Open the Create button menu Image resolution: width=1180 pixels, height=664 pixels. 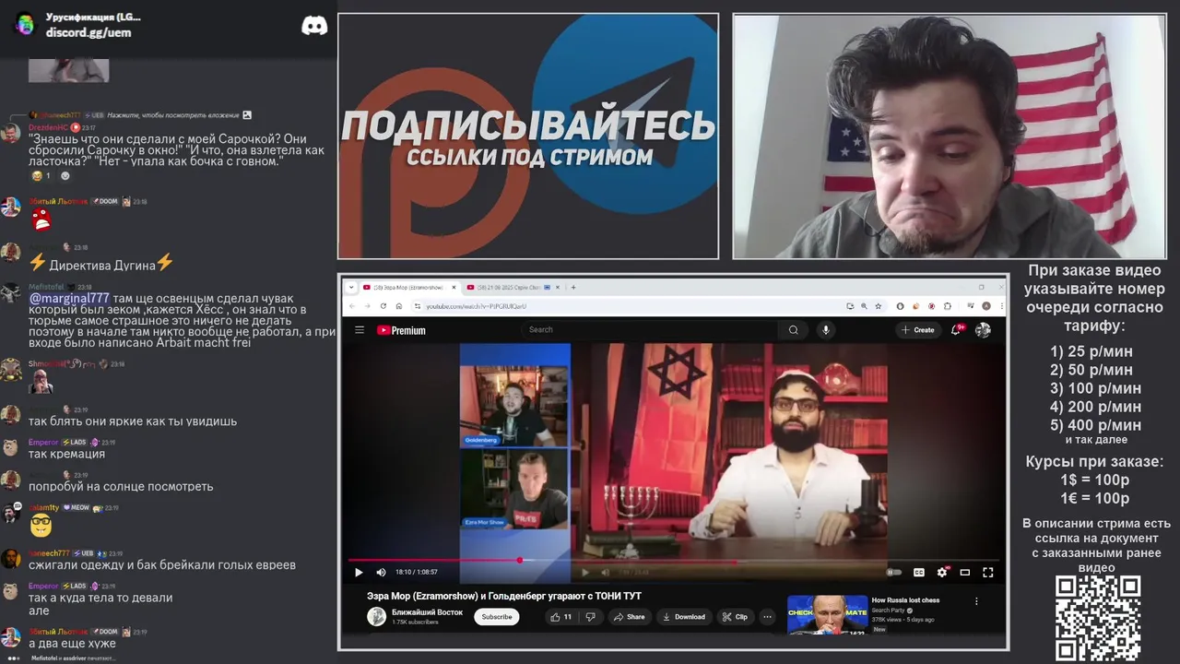coord(918,329)
